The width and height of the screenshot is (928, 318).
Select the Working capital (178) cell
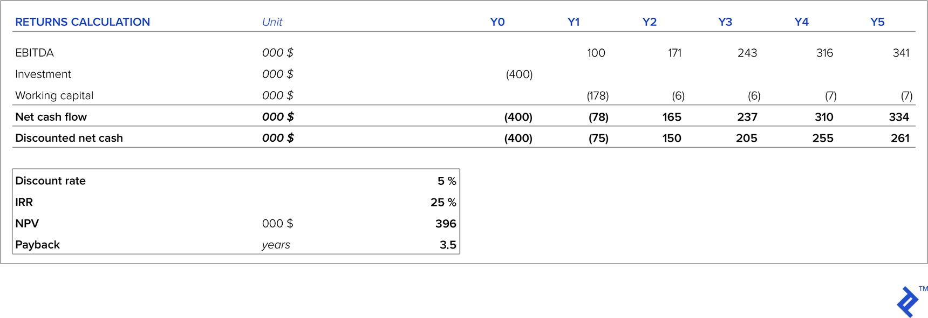[x=597, y=96]
